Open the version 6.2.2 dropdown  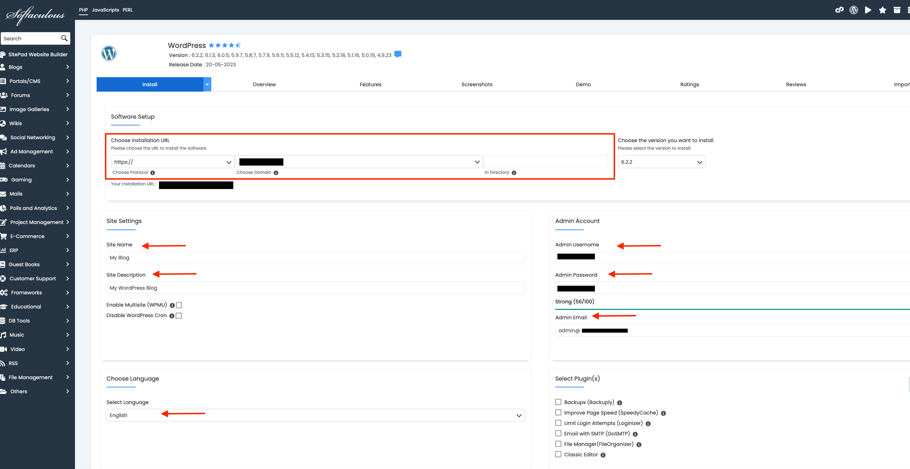tap(662, 162)
